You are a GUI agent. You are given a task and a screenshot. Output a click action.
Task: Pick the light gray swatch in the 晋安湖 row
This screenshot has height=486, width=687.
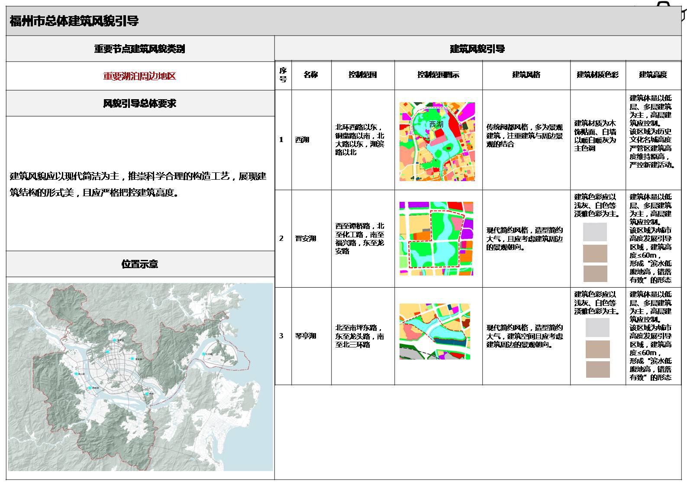coord(595,232)
